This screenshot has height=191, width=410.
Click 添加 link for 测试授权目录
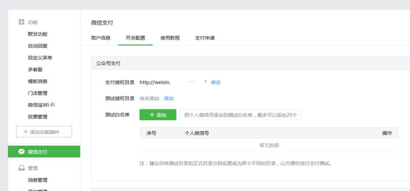pos(168,99)
